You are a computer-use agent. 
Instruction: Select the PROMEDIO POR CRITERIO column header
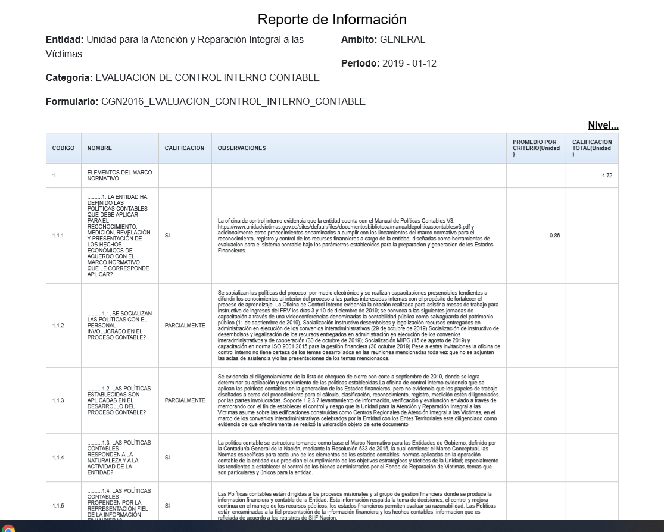(x=536, y=148)
